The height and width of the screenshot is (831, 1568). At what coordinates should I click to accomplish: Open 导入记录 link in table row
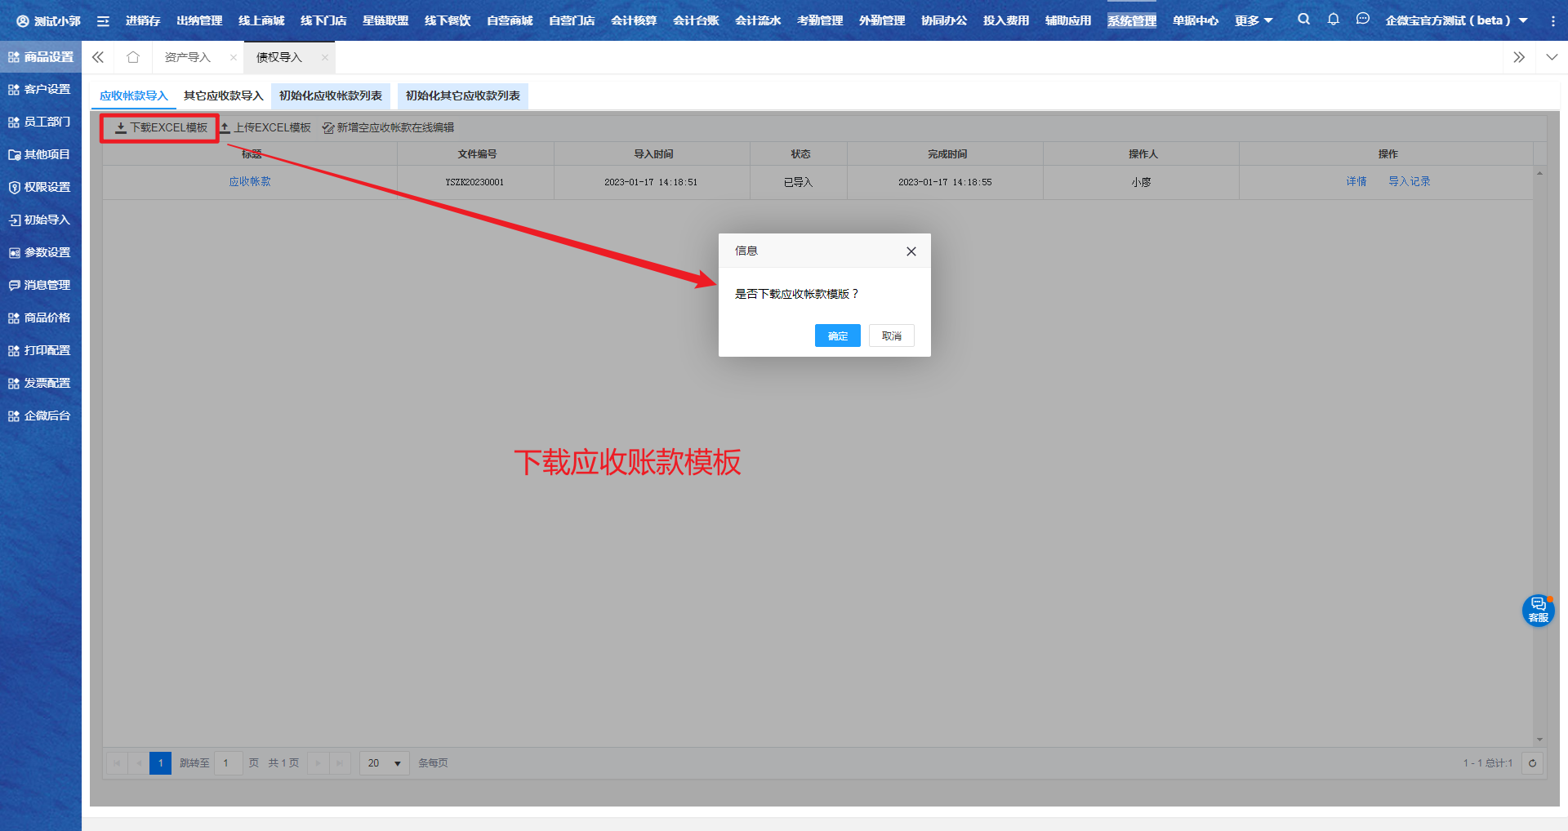[x=1409, y=181]
